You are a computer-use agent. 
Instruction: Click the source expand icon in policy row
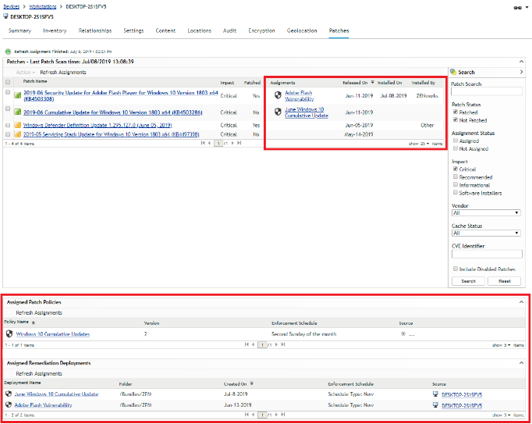(x=403, y=333)
